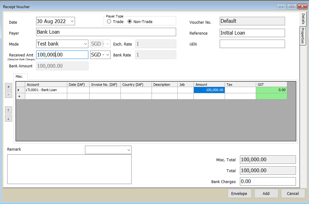Screen dimensions: 309x204
Task: Click the Envelope button
Action: 239,193
